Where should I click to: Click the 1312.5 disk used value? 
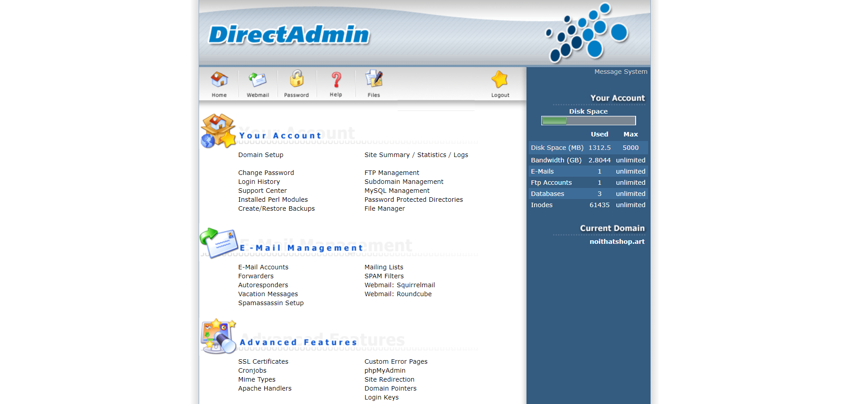tap(599, 148)
